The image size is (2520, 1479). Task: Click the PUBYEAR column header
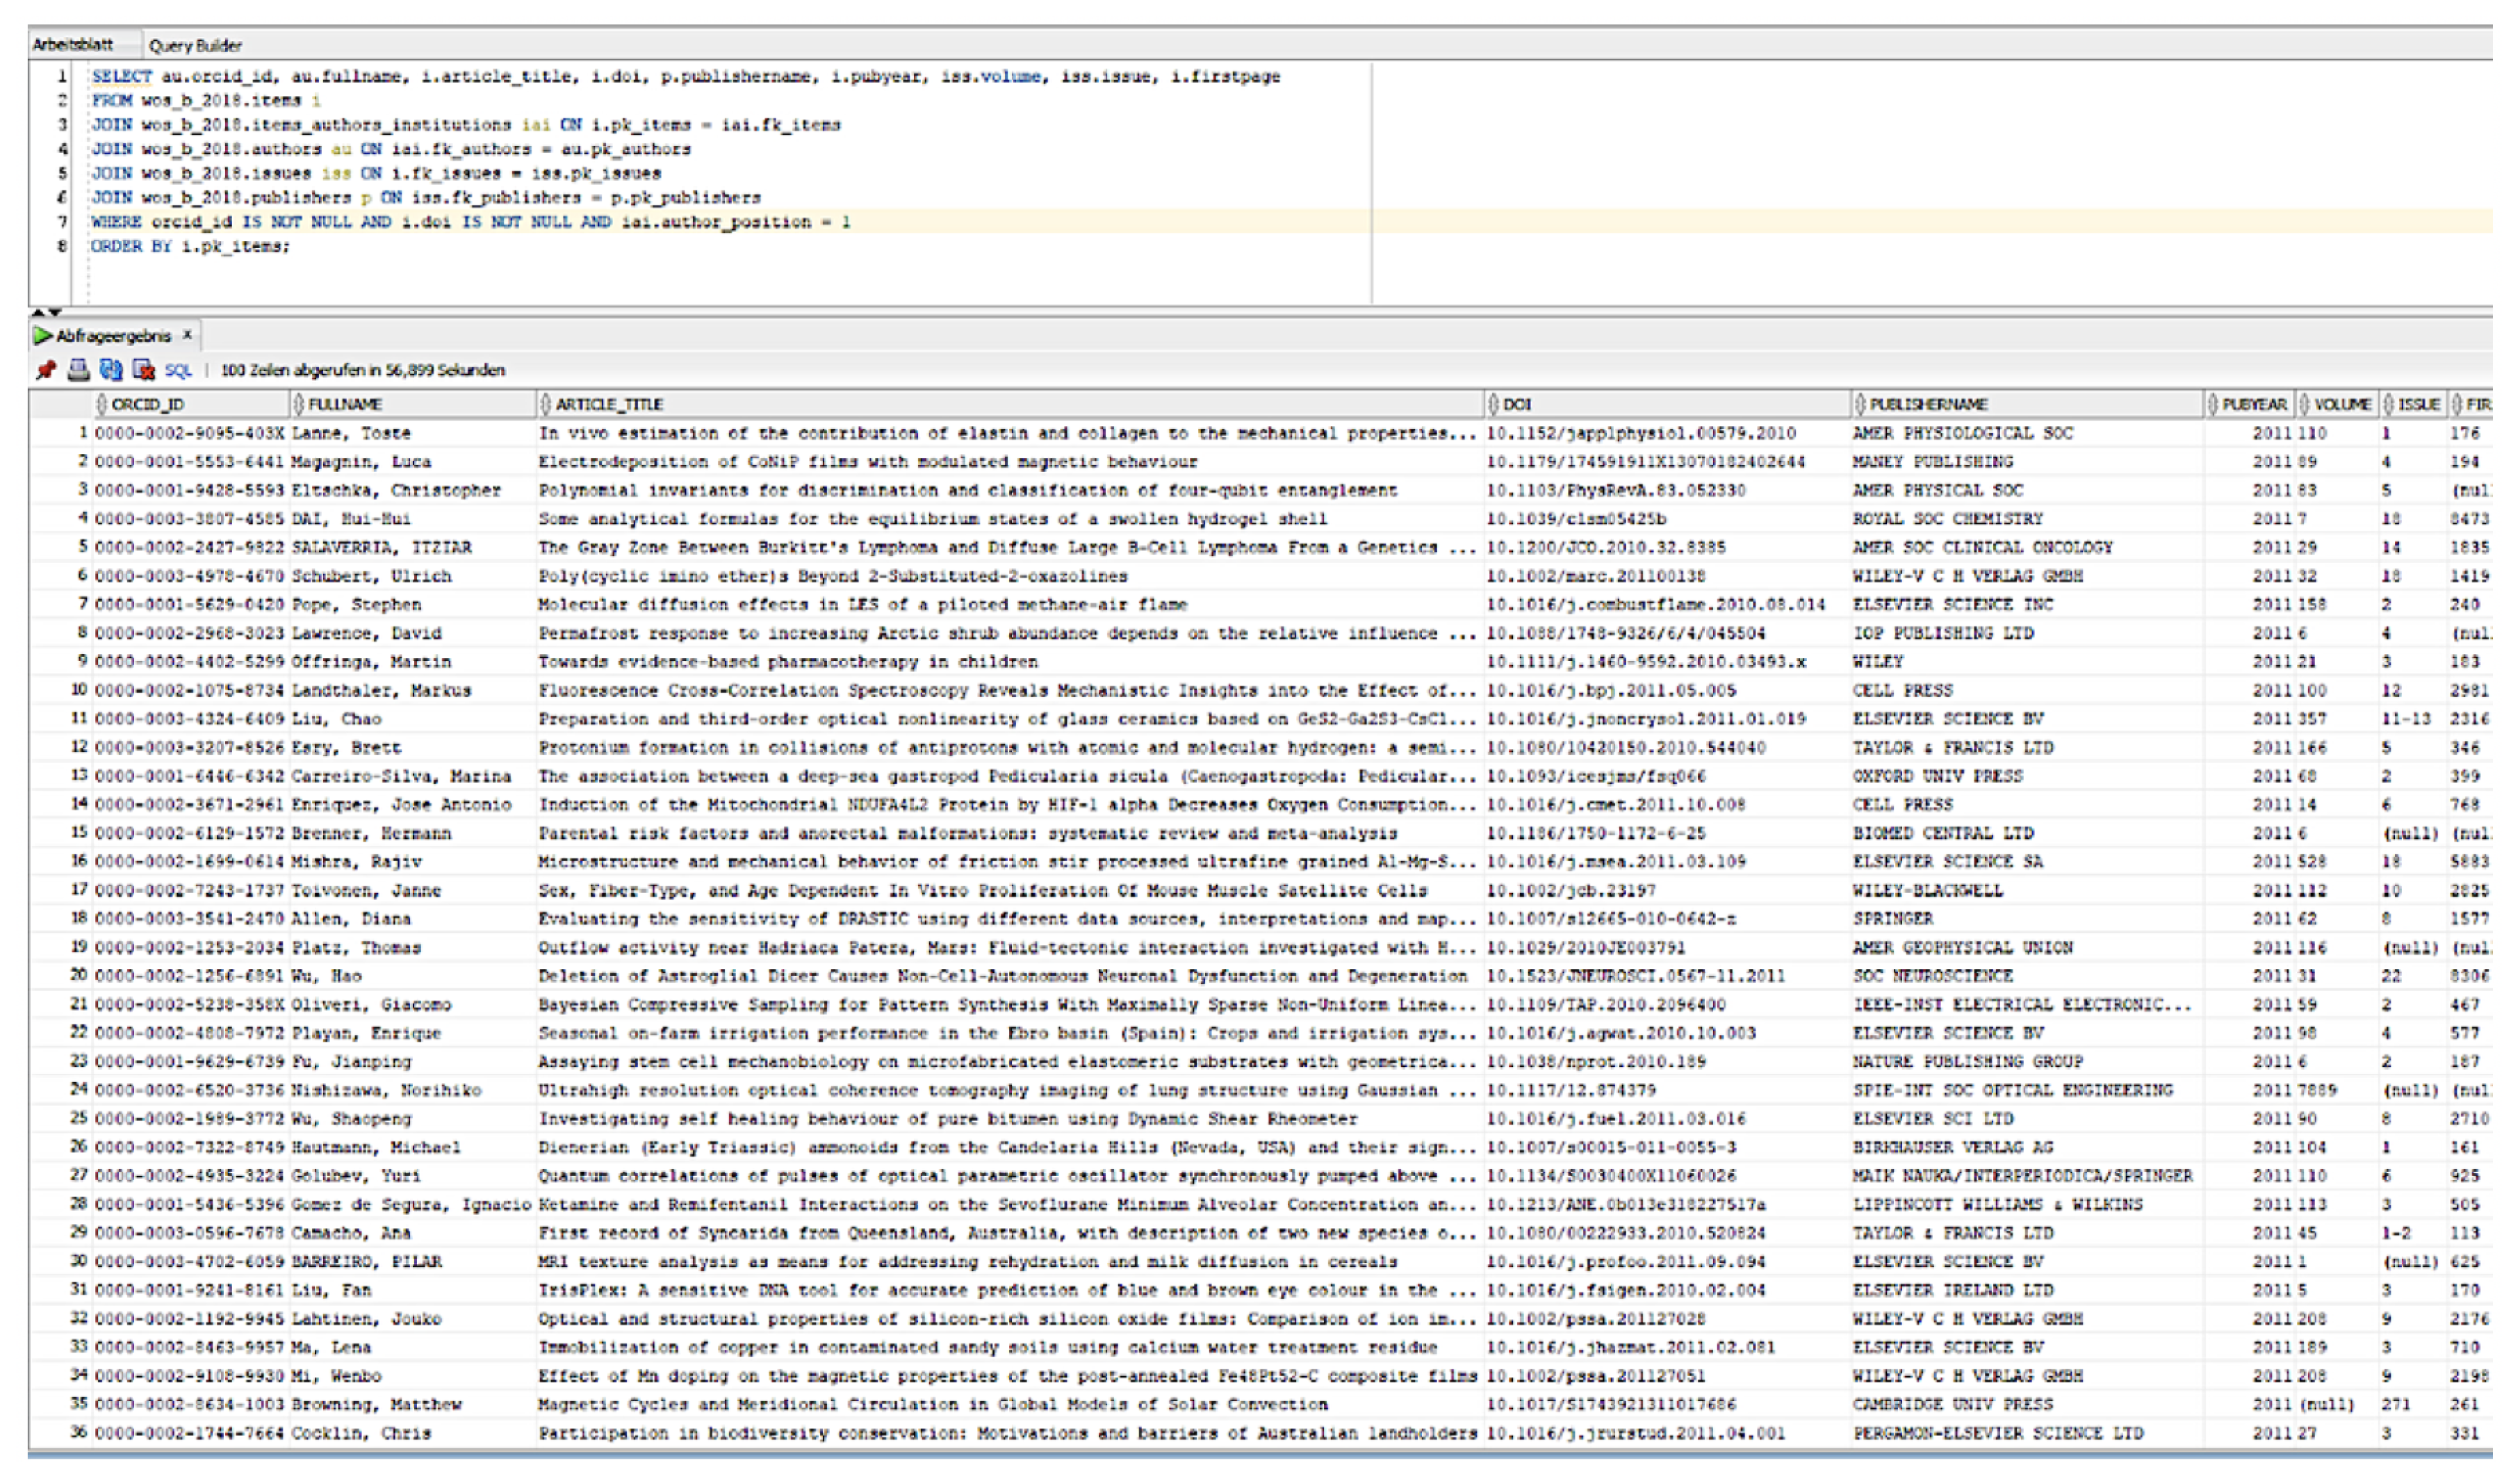pyautogui.click(x=2254, y=404)
